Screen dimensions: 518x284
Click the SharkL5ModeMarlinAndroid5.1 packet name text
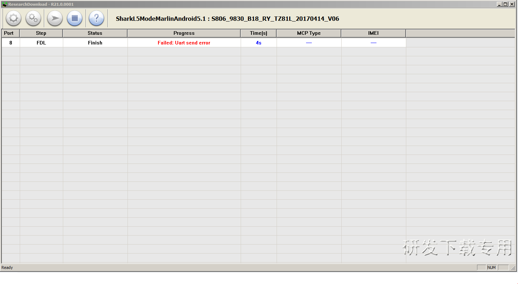(x=227, y=19)
